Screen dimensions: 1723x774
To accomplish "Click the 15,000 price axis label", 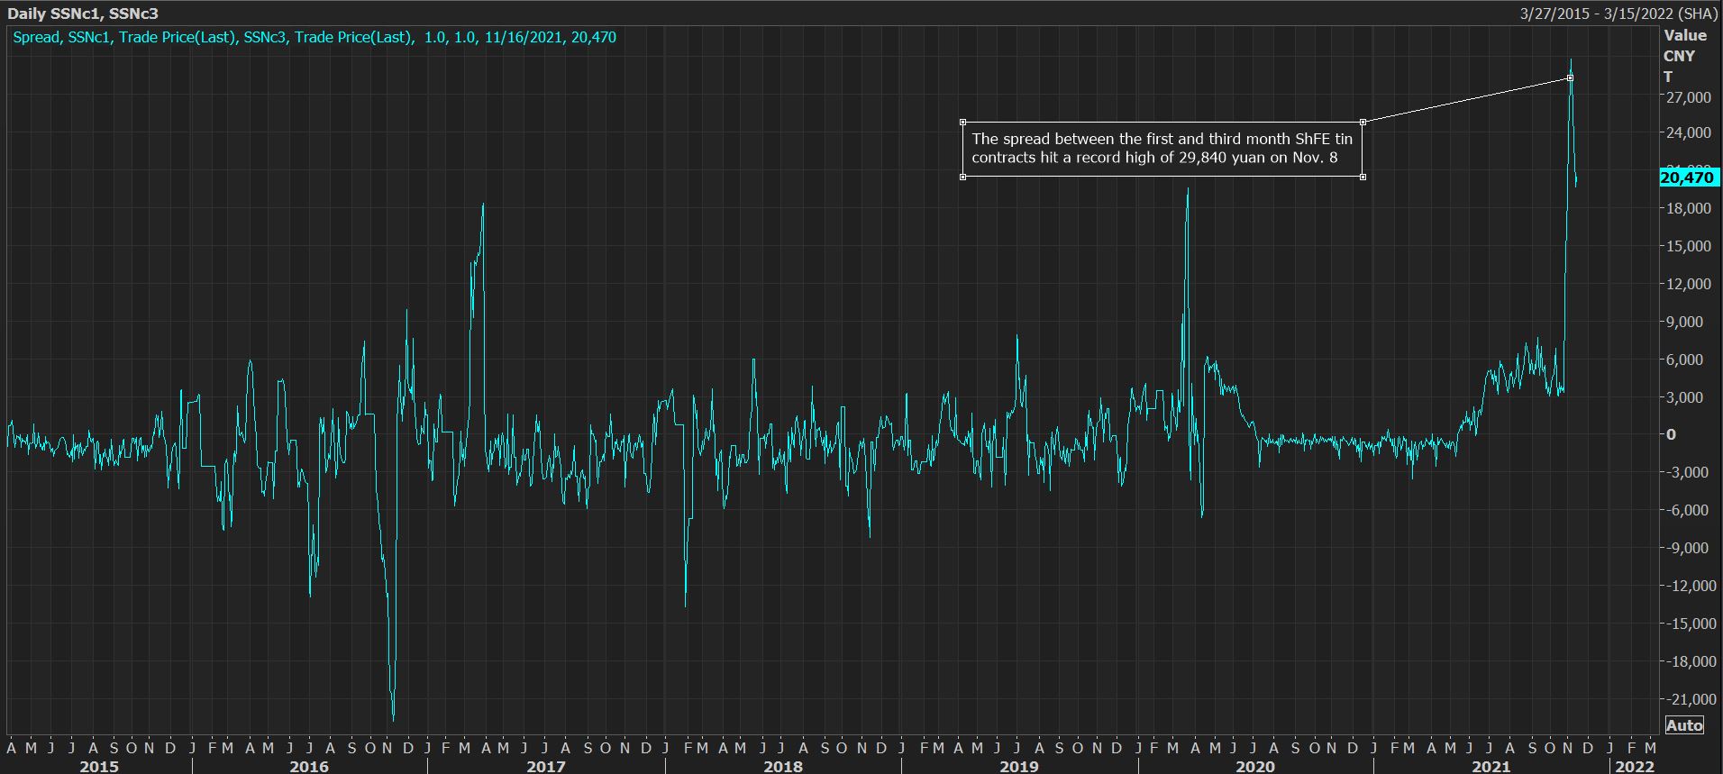I will (x=1686, y=246).
